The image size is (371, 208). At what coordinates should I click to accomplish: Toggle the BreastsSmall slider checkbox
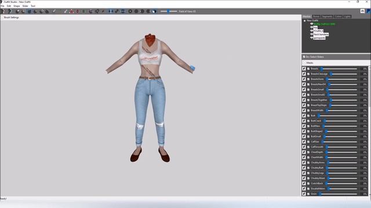308,90
